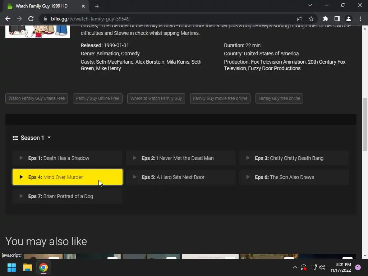Click the Family Guy poster thumbnail

click(37, 32)
